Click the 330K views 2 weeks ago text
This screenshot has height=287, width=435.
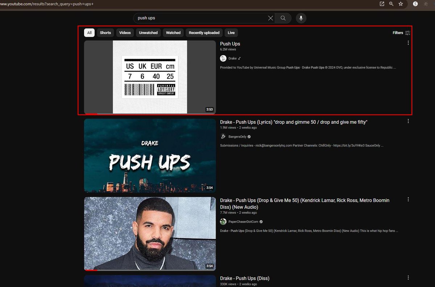[x=239, y=284]
